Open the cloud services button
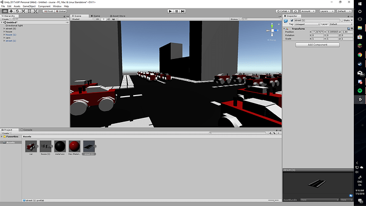This screenshot has width=366, height=206. click(x=295, y=11)
